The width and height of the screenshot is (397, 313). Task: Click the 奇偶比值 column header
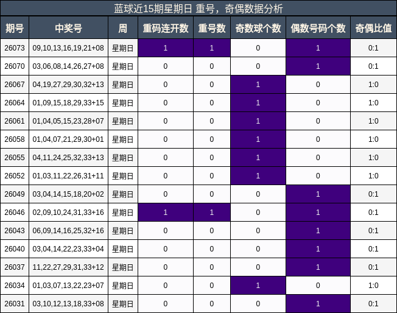tap(374, 27)
